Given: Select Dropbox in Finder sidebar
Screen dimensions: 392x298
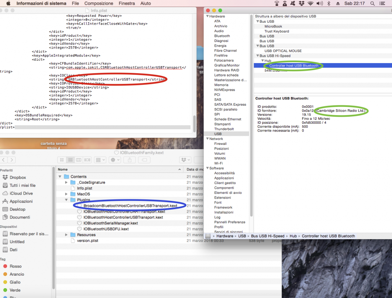Looking at the screenshot, I should (x=18, y=177).
